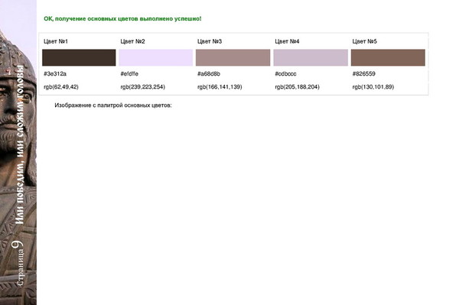Click hex code #efdffe
The width and height of the screenshot is (459, 305).
[129, 73]
